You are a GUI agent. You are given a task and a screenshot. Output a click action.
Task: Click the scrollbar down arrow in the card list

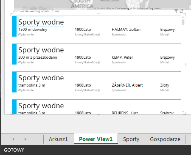point(183,112)
